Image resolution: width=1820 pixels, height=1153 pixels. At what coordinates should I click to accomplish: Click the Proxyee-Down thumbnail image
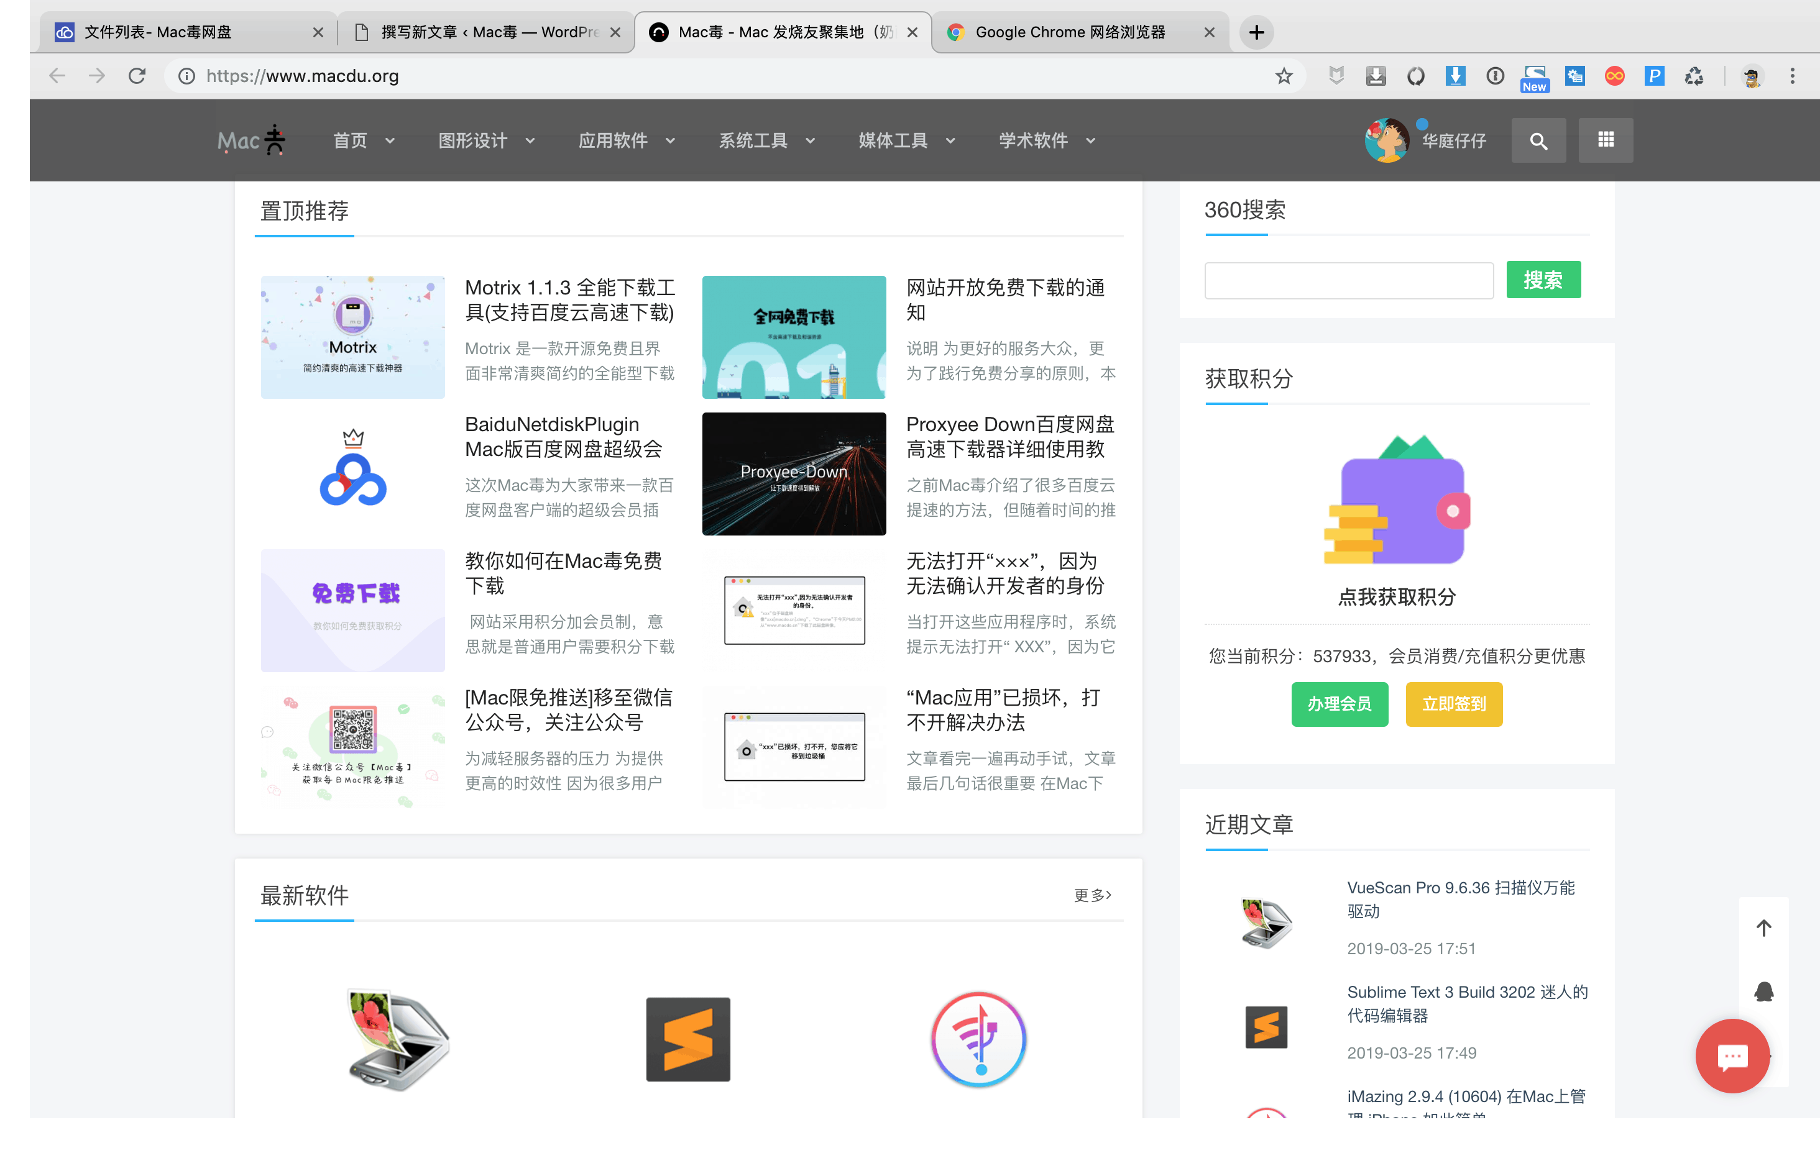(x=794, y=474)
